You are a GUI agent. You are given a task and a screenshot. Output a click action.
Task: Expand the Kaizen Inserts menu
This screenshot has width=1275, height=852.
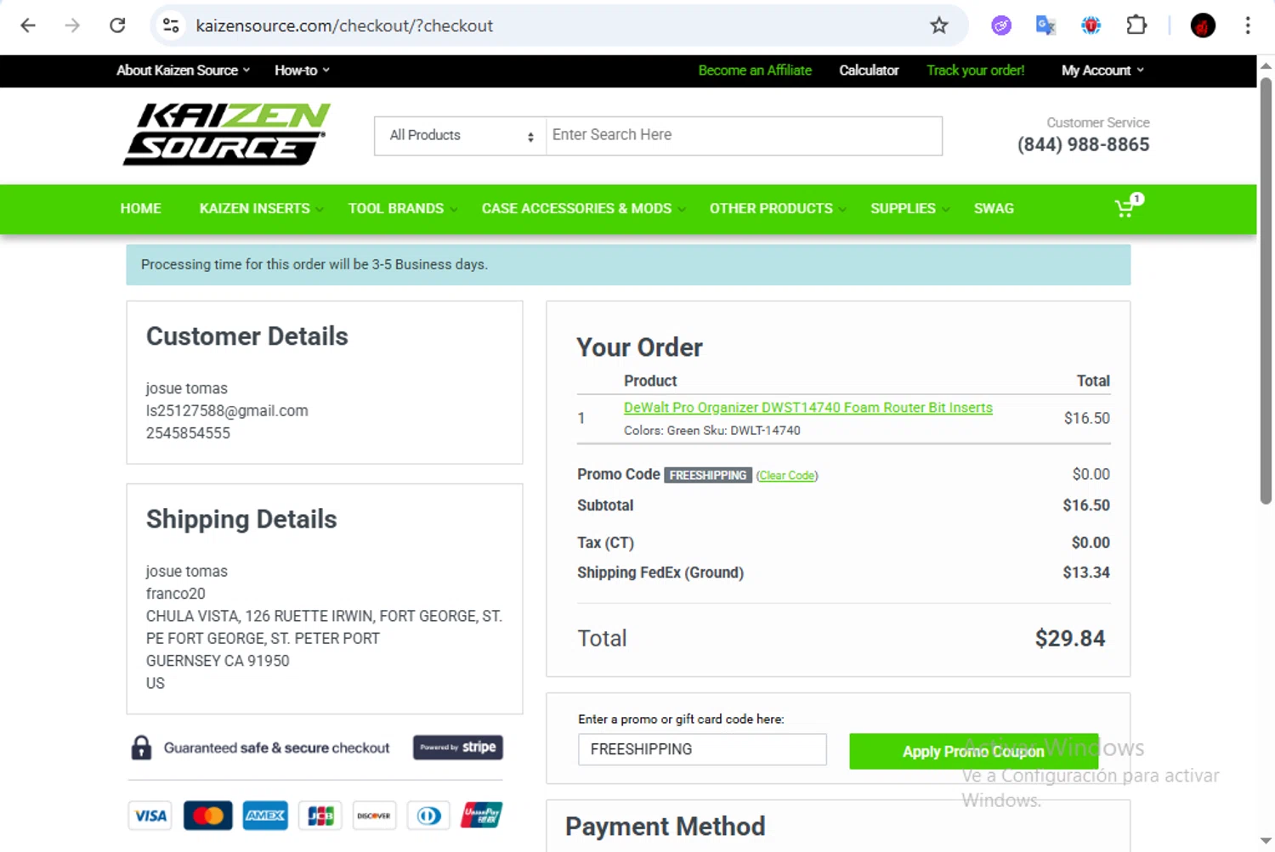[x=261, y=208]
